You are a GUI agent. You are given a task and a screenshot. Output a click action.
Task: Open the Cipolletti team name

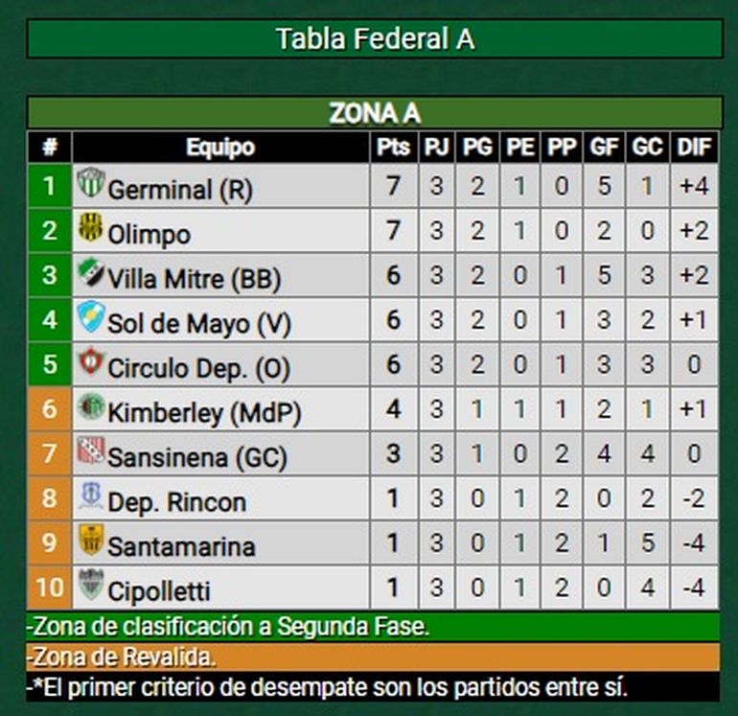pyautogui.click(x=159, y=590)
